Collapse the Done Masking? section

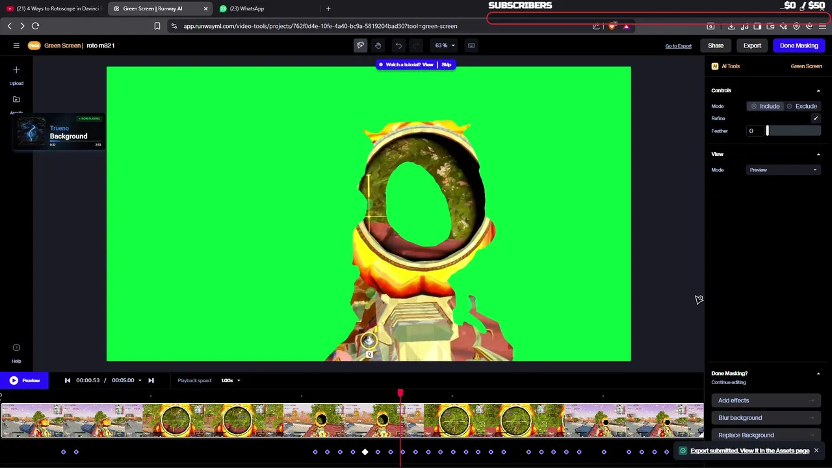(x=818, y=374)
